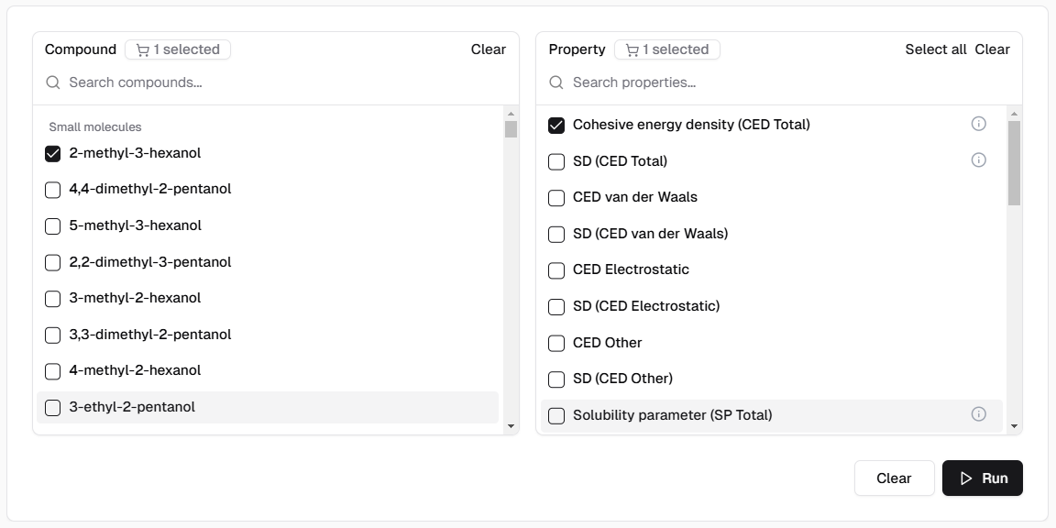Enable the CED Electrostatic checkbox
Viewport: 1056px width, 528px height.
[x=556, y=270]
